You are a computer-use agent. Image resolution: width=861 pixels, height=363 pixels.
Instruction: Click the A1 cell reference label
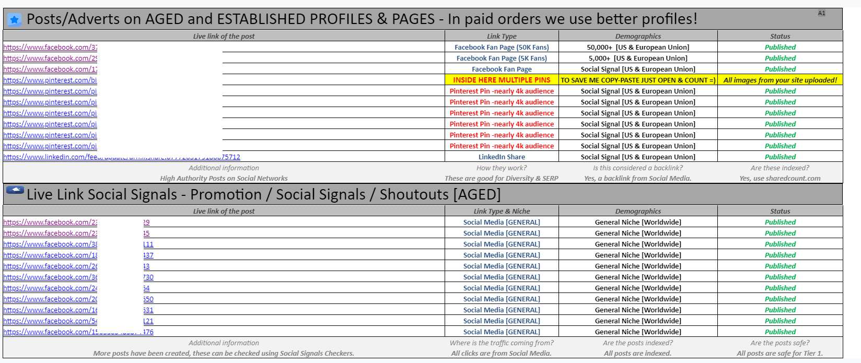821,13
